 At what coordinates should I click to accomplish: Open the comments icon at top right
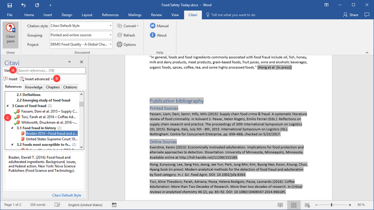(367, 15)
